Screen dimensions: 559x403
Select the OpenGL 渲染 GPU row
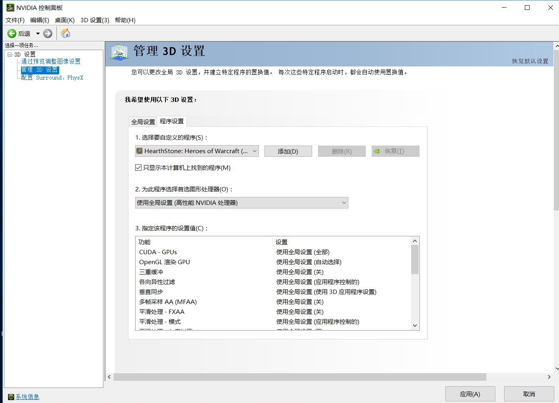(x=272, y=262)
